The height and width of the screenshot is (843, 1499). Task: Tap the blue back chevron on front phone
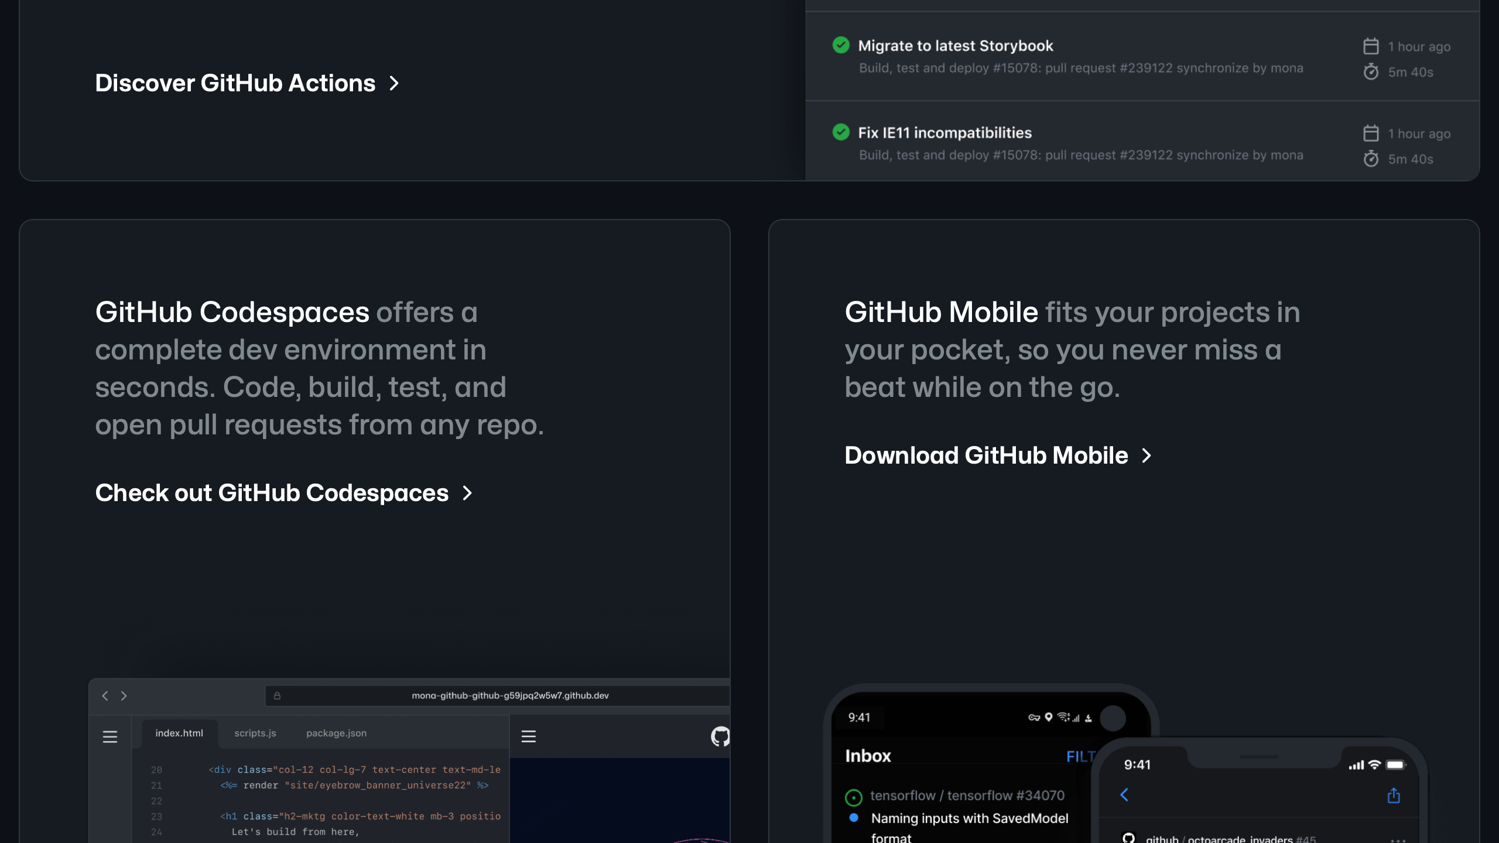[x=1124, y=795]
